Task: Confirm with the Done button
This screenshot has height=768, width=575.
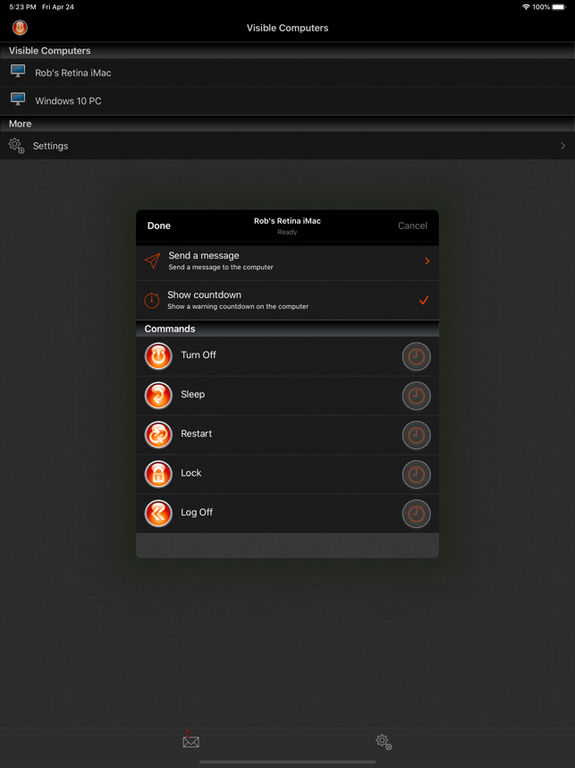Action: (x=159, y=226)
